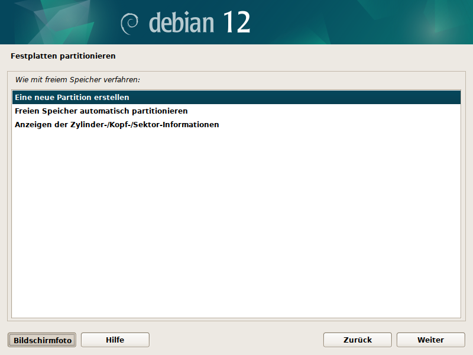Choose 'Freien Speicher automatisch partitionieren'

(x=101, y=111)
